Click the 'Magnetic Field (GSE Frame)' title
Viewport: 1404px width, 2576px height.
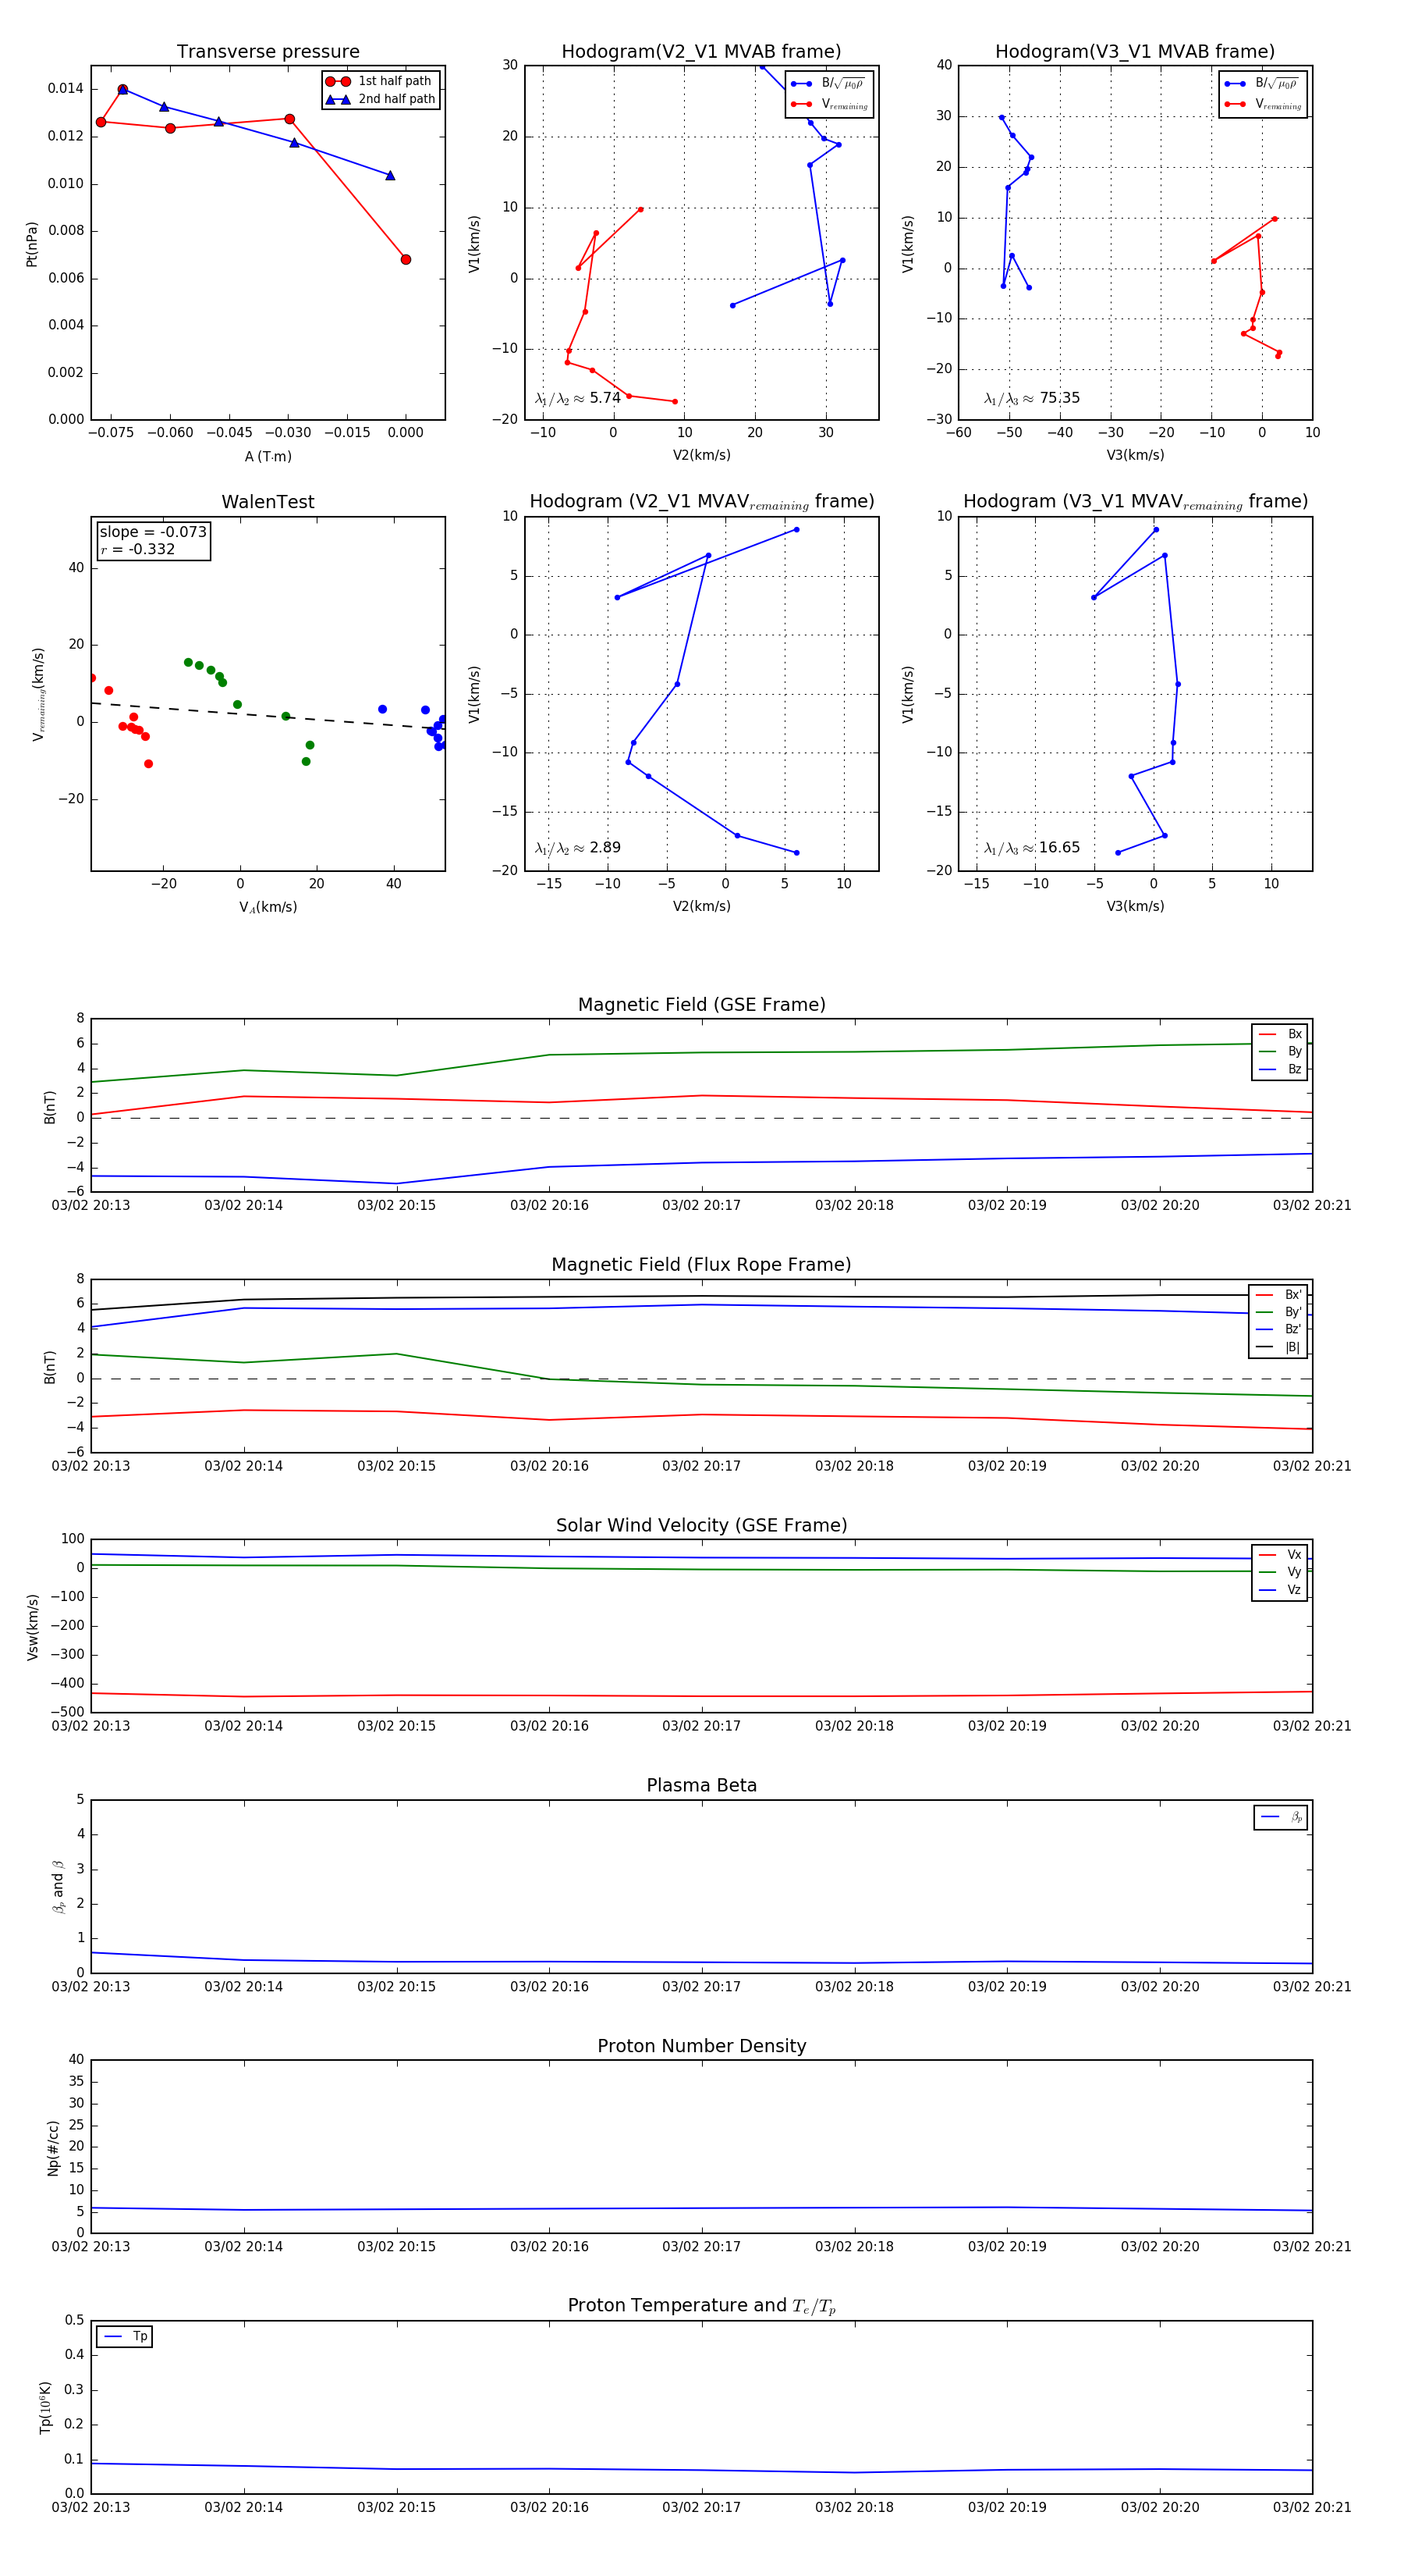point(701,1005)
